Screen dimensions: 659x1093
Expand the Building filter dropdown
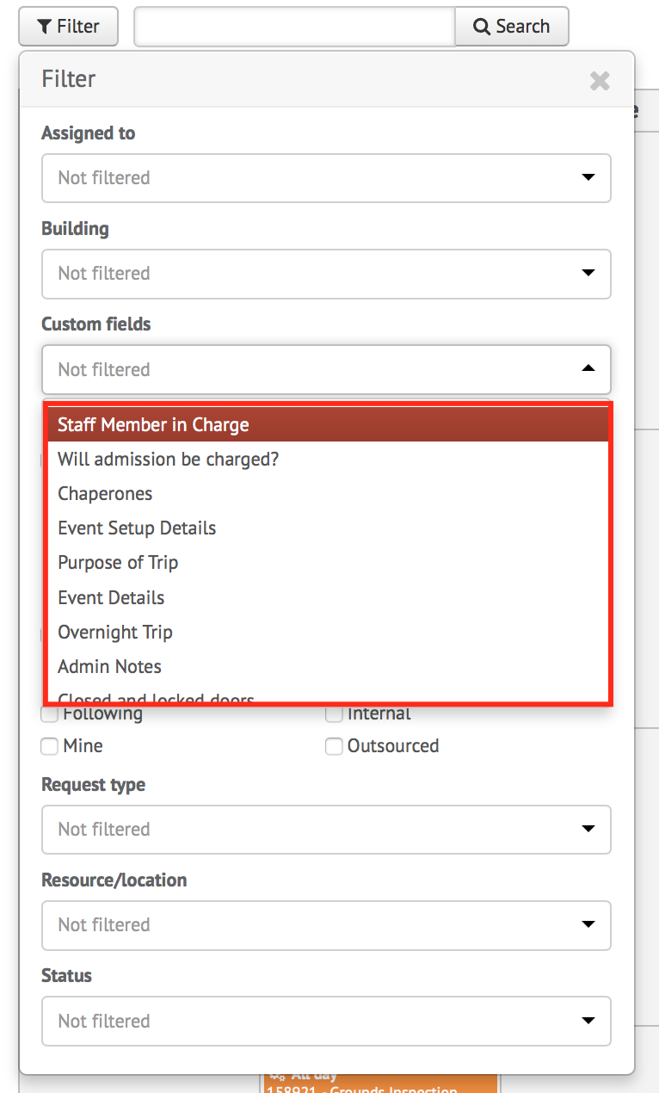326,274
